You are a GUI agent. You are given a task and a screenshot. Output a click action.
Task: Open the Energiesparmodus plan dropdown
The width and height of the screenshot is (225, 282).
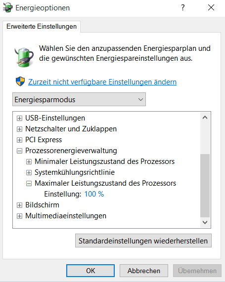[79, 99]
